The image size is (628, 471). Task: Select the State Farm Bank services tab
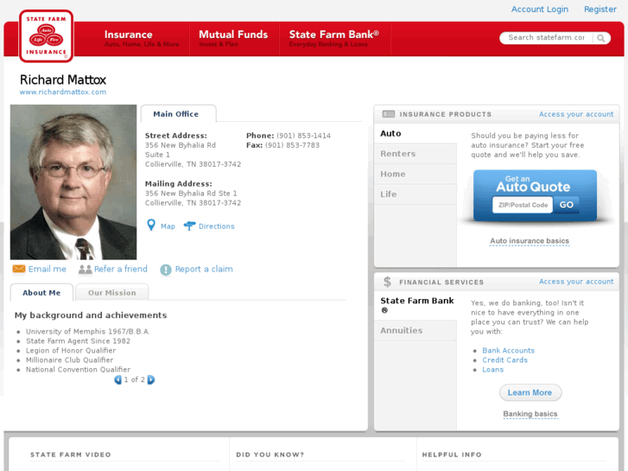coord(415,305)
